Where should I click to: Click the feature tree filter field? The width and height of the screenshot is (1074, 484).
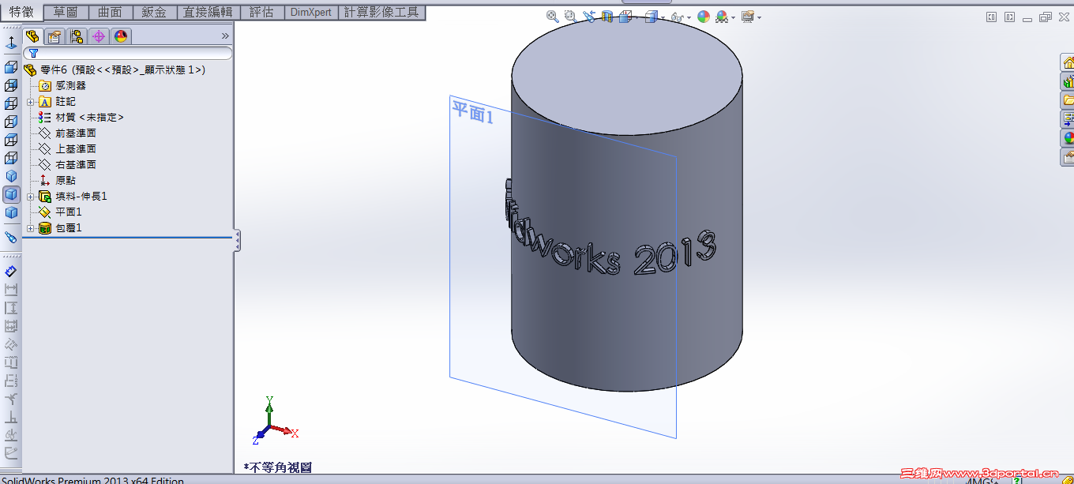coord(128,53)
